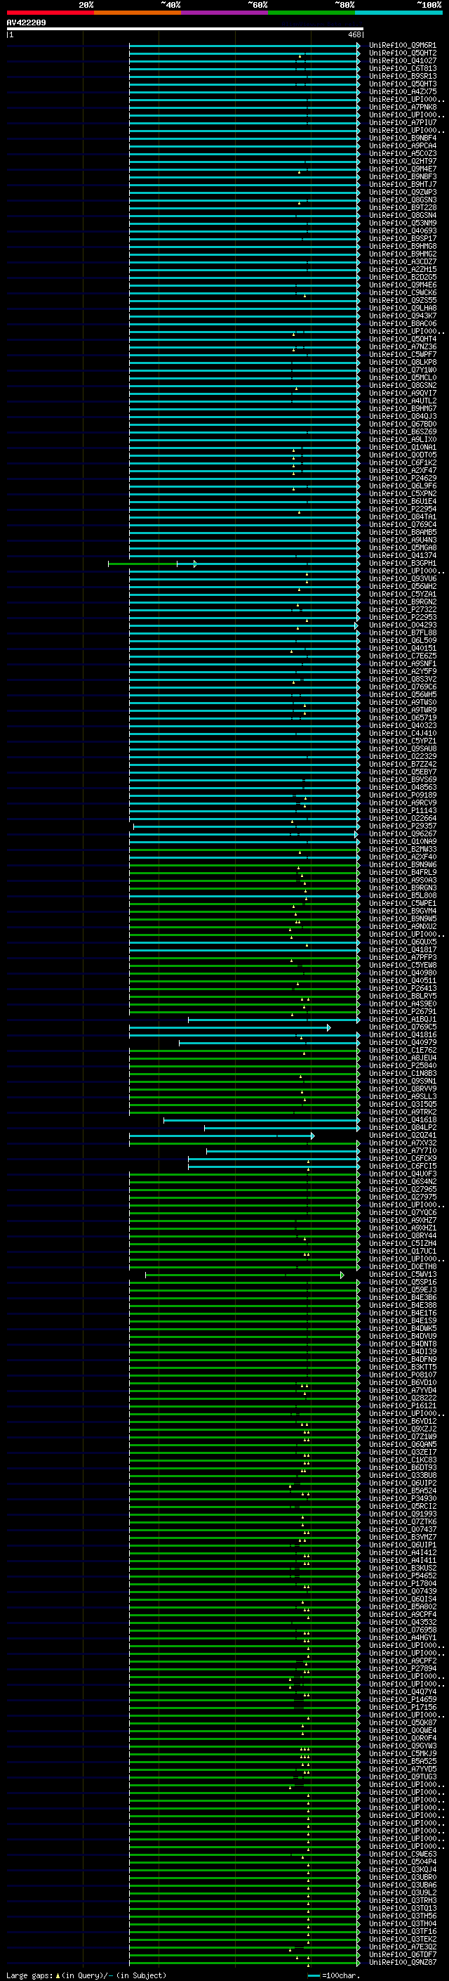Select the UniRef100_C6FCK9 label

tap(403, 1158)
